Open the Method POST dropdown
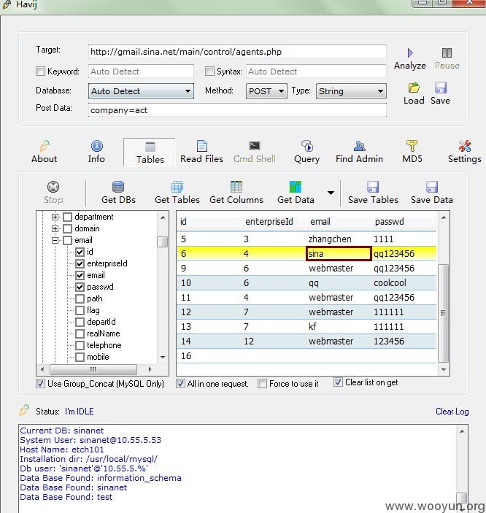 [266, 90]
